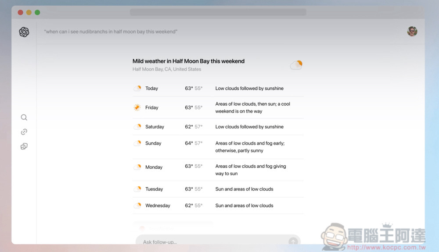Click the ChatGPT logo in sidebar
The image size is (439, 252).
point(24,32)
